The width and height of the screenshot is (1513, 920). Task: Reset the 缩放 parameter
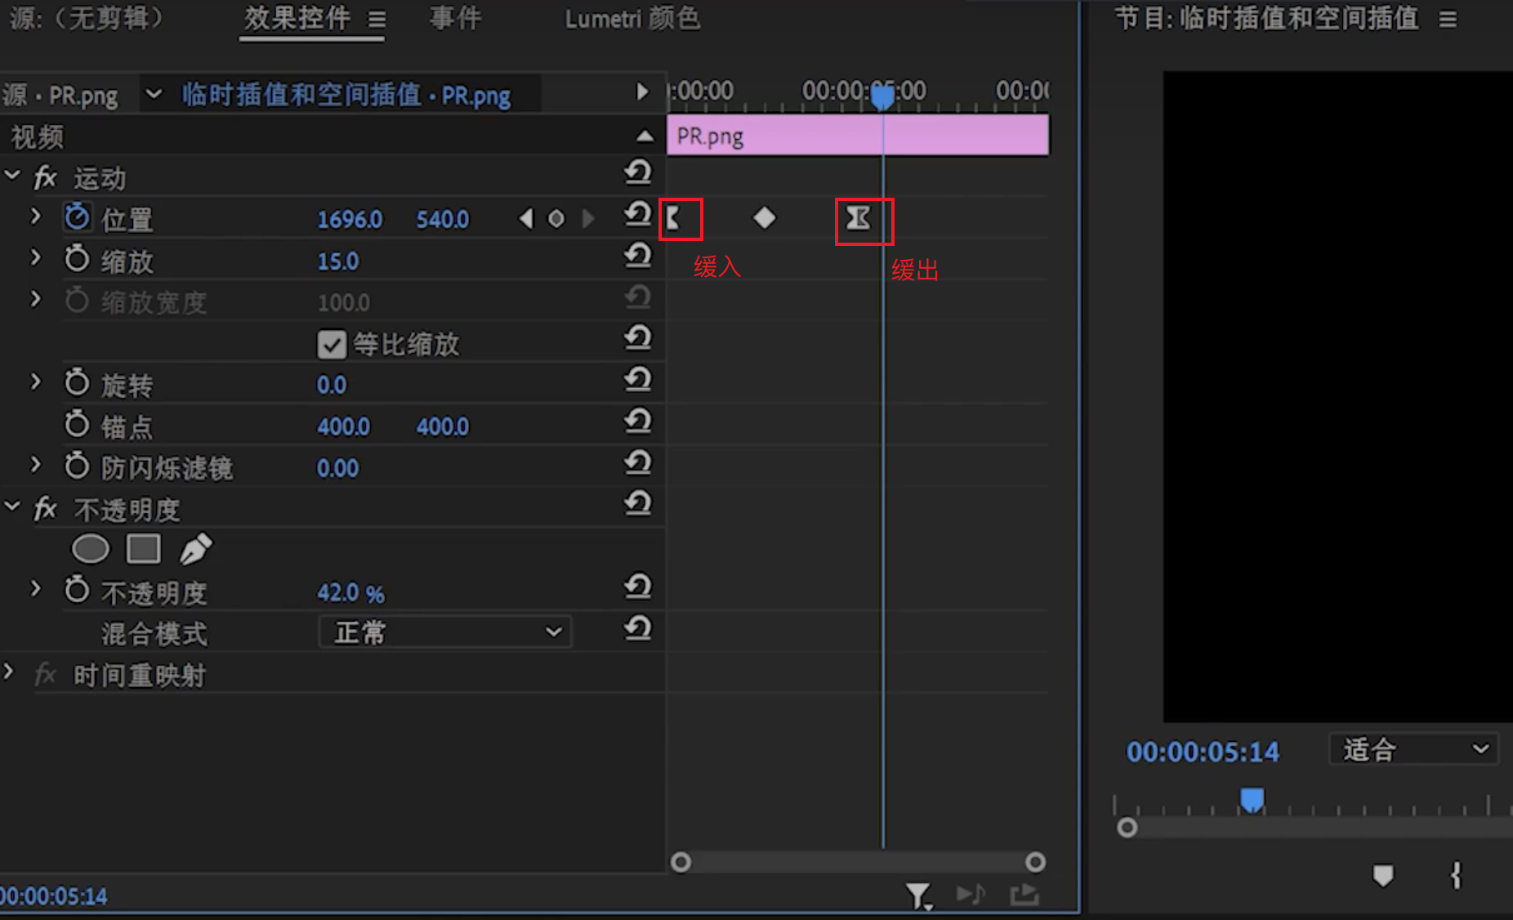(x=638, y=257)
